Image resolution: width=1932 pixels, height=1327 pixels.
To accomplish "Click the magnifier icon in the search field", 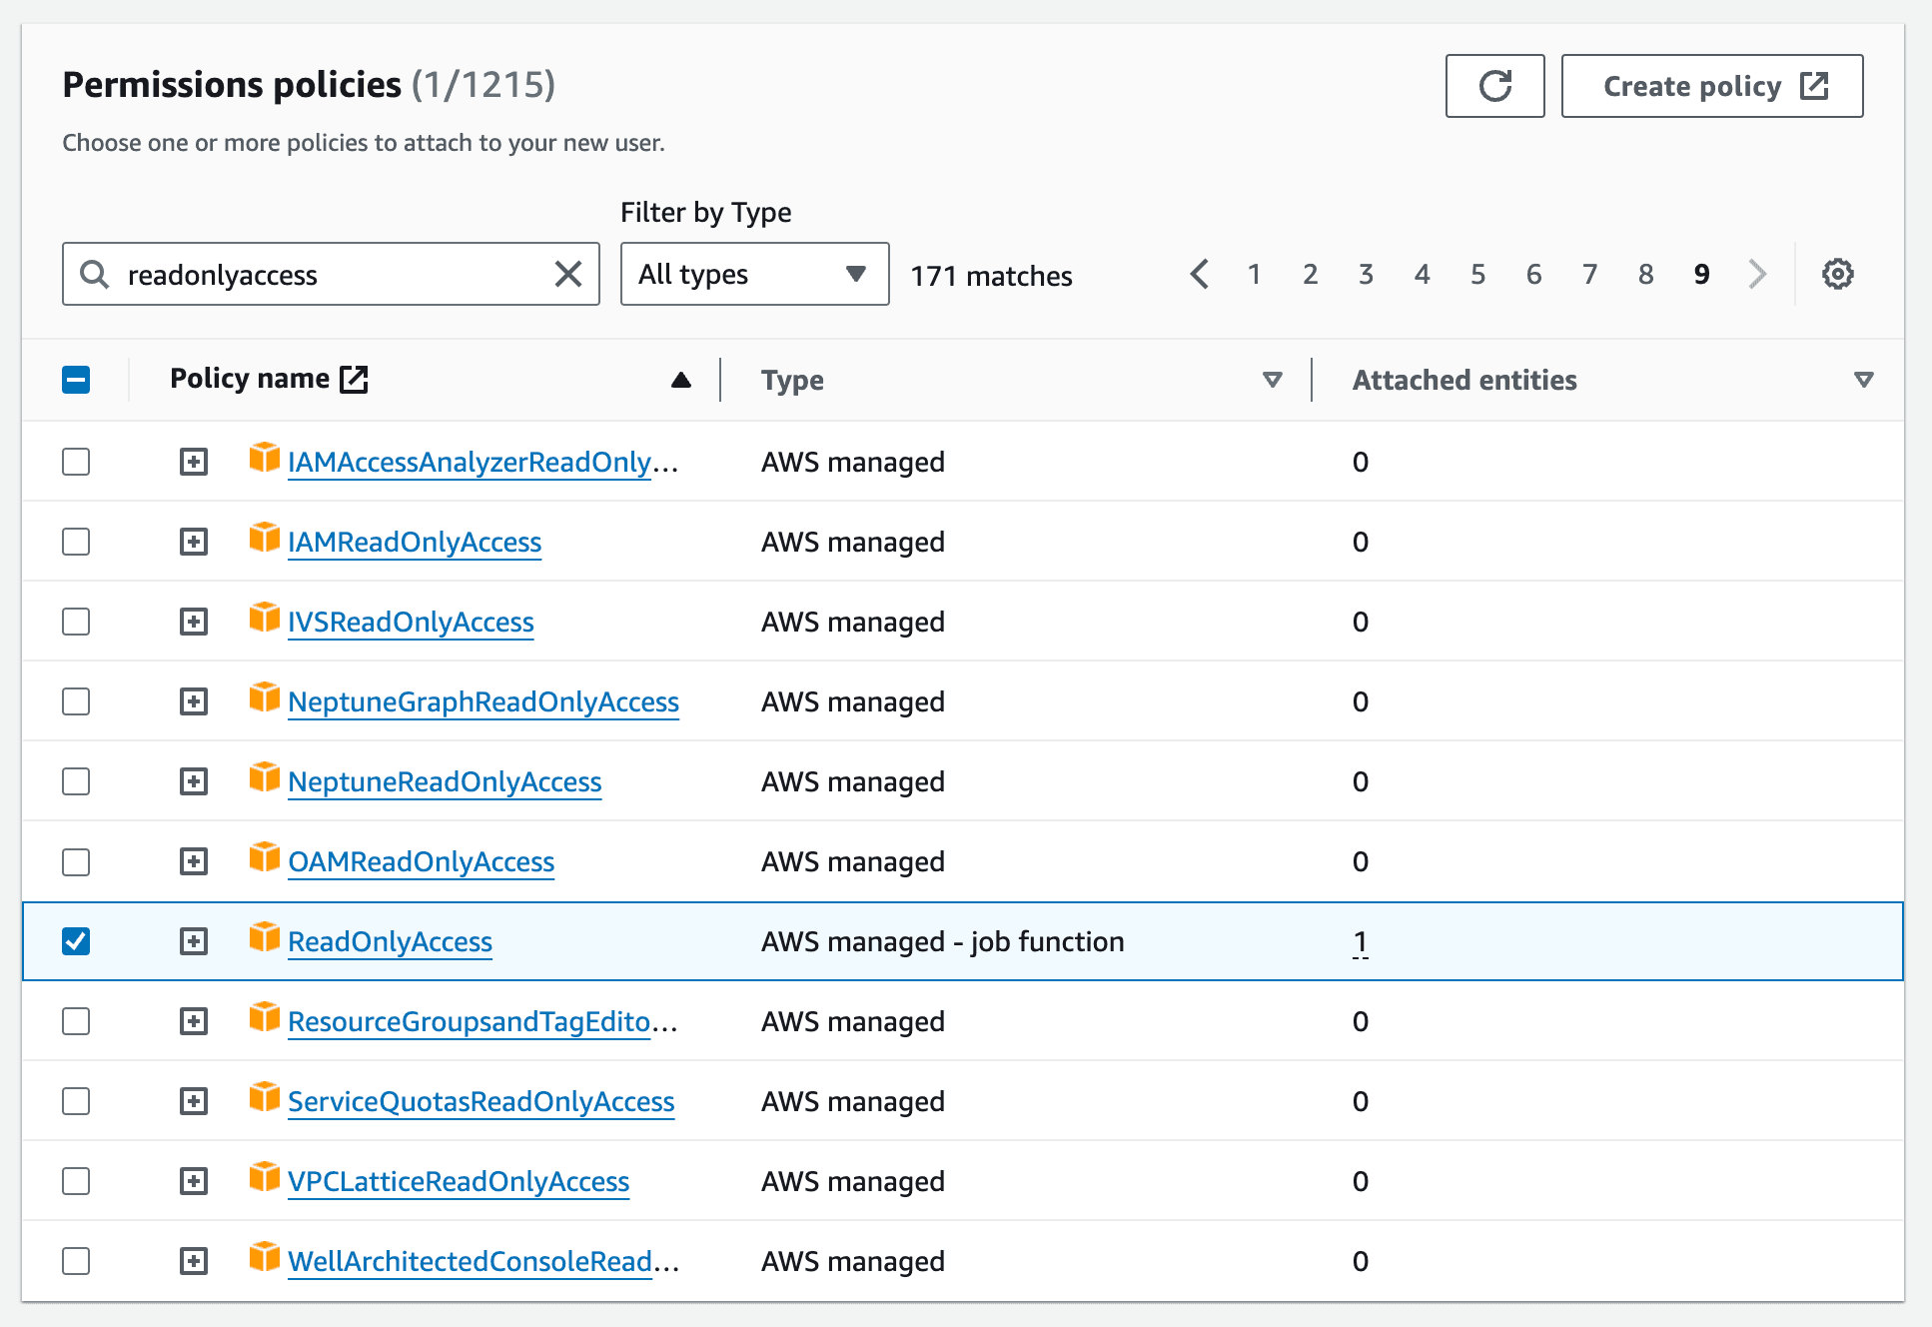I will [95, 274].
